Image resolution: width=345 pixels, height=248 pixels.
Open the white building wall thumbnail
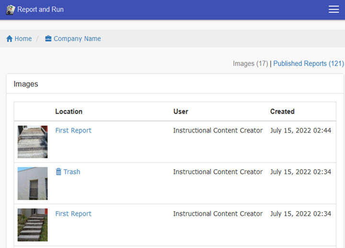(33, 183)
